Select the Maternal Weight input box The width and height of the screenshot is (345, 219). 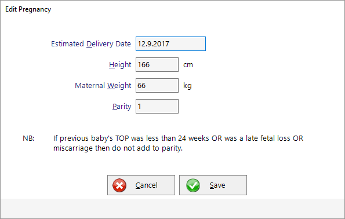(x=157, y=86)
